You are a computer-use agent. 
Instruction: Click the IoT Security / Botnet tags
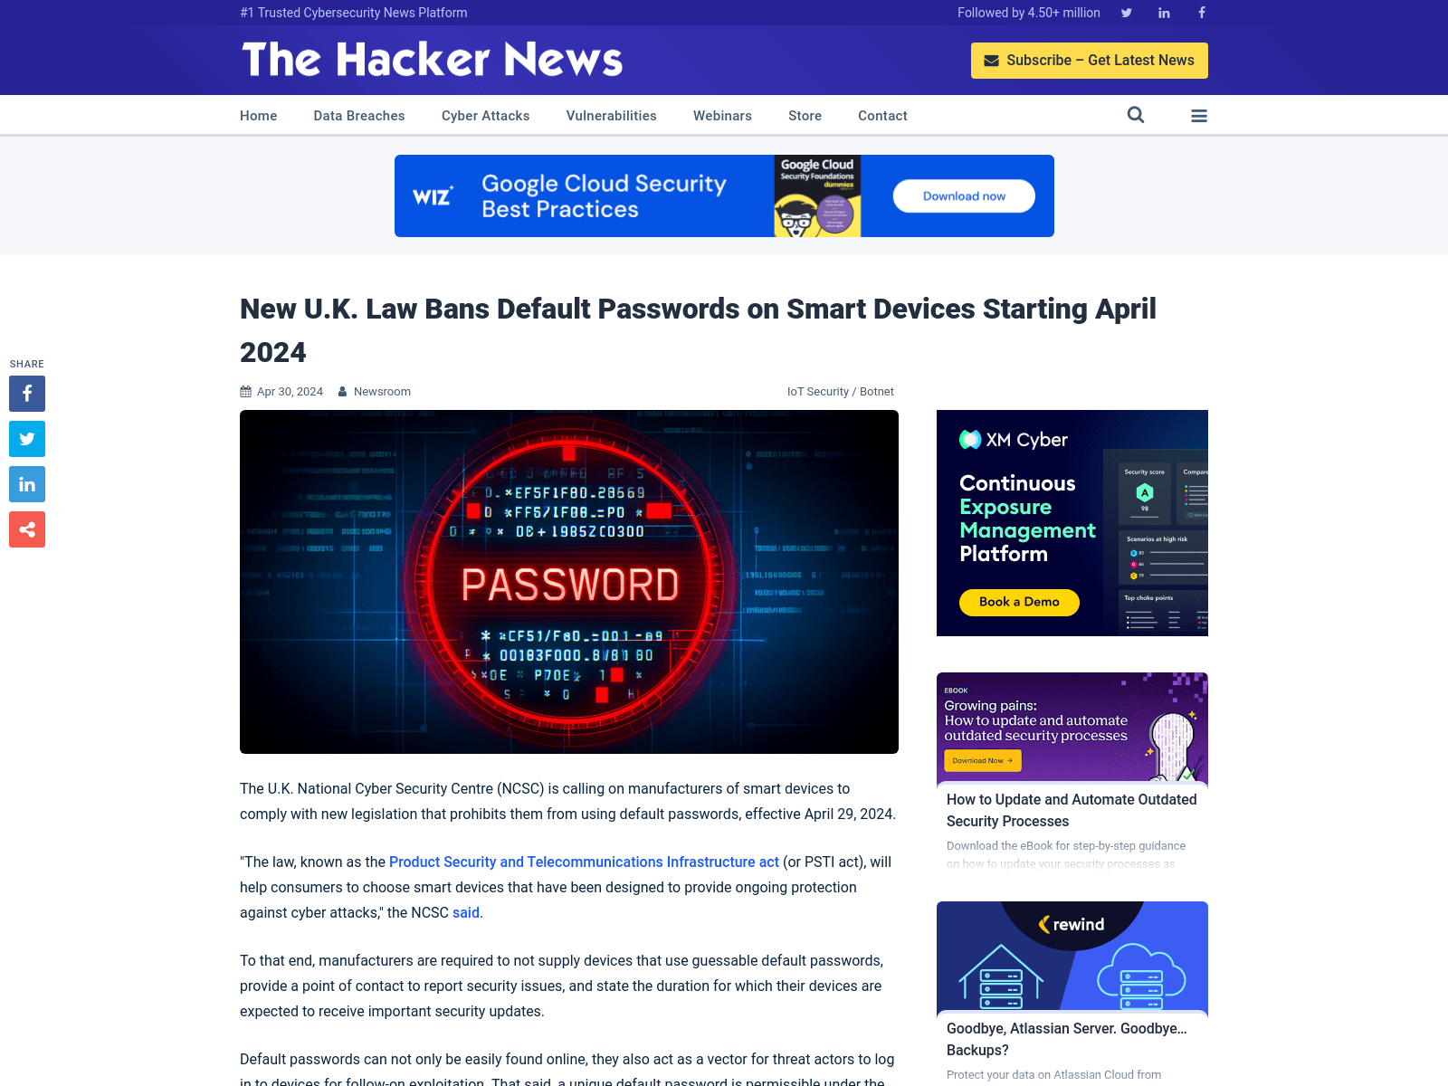click(841, 392)
